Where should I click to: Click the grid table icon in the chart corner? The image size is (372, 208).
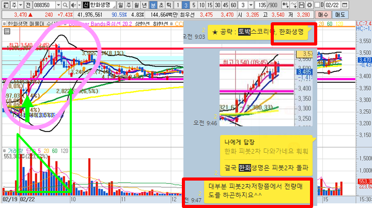(7, 32)
